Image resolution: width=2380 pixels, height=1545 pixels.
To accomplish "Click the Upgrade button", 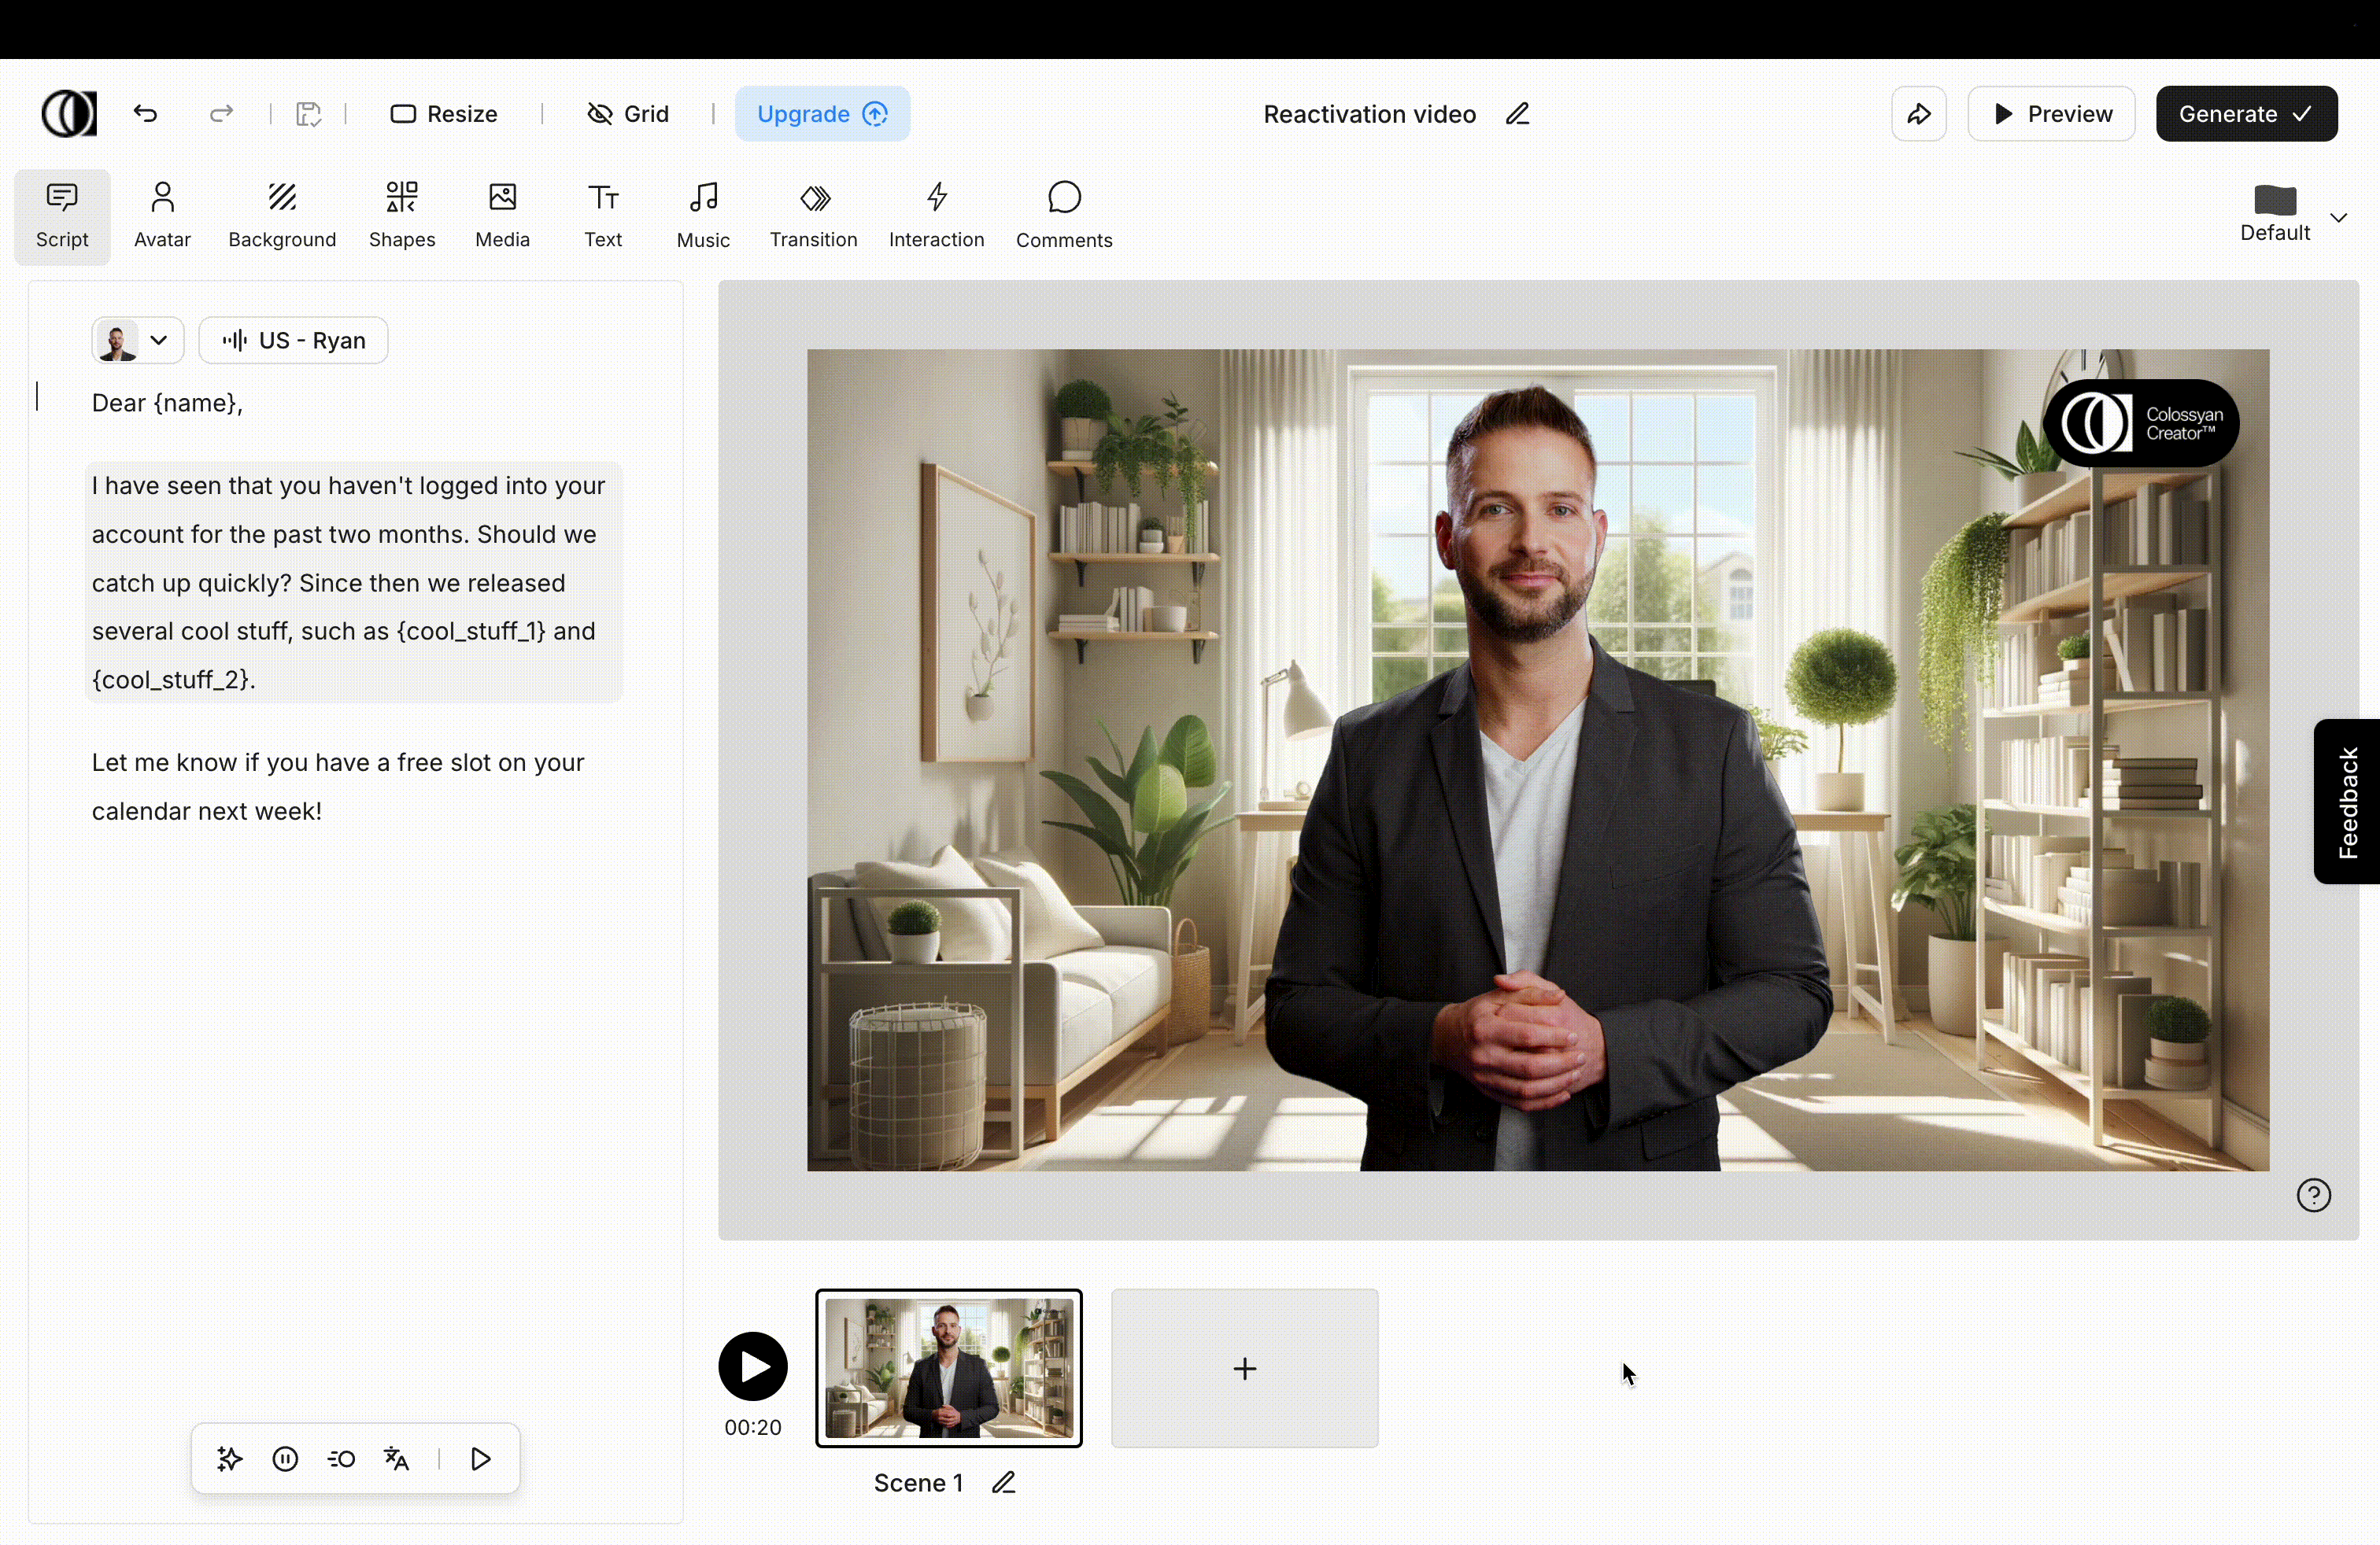I will 822,114.
